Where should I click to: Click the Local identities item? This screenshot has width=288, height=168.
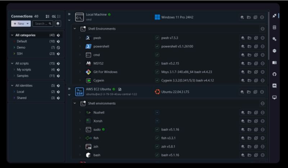coord(20,92)
